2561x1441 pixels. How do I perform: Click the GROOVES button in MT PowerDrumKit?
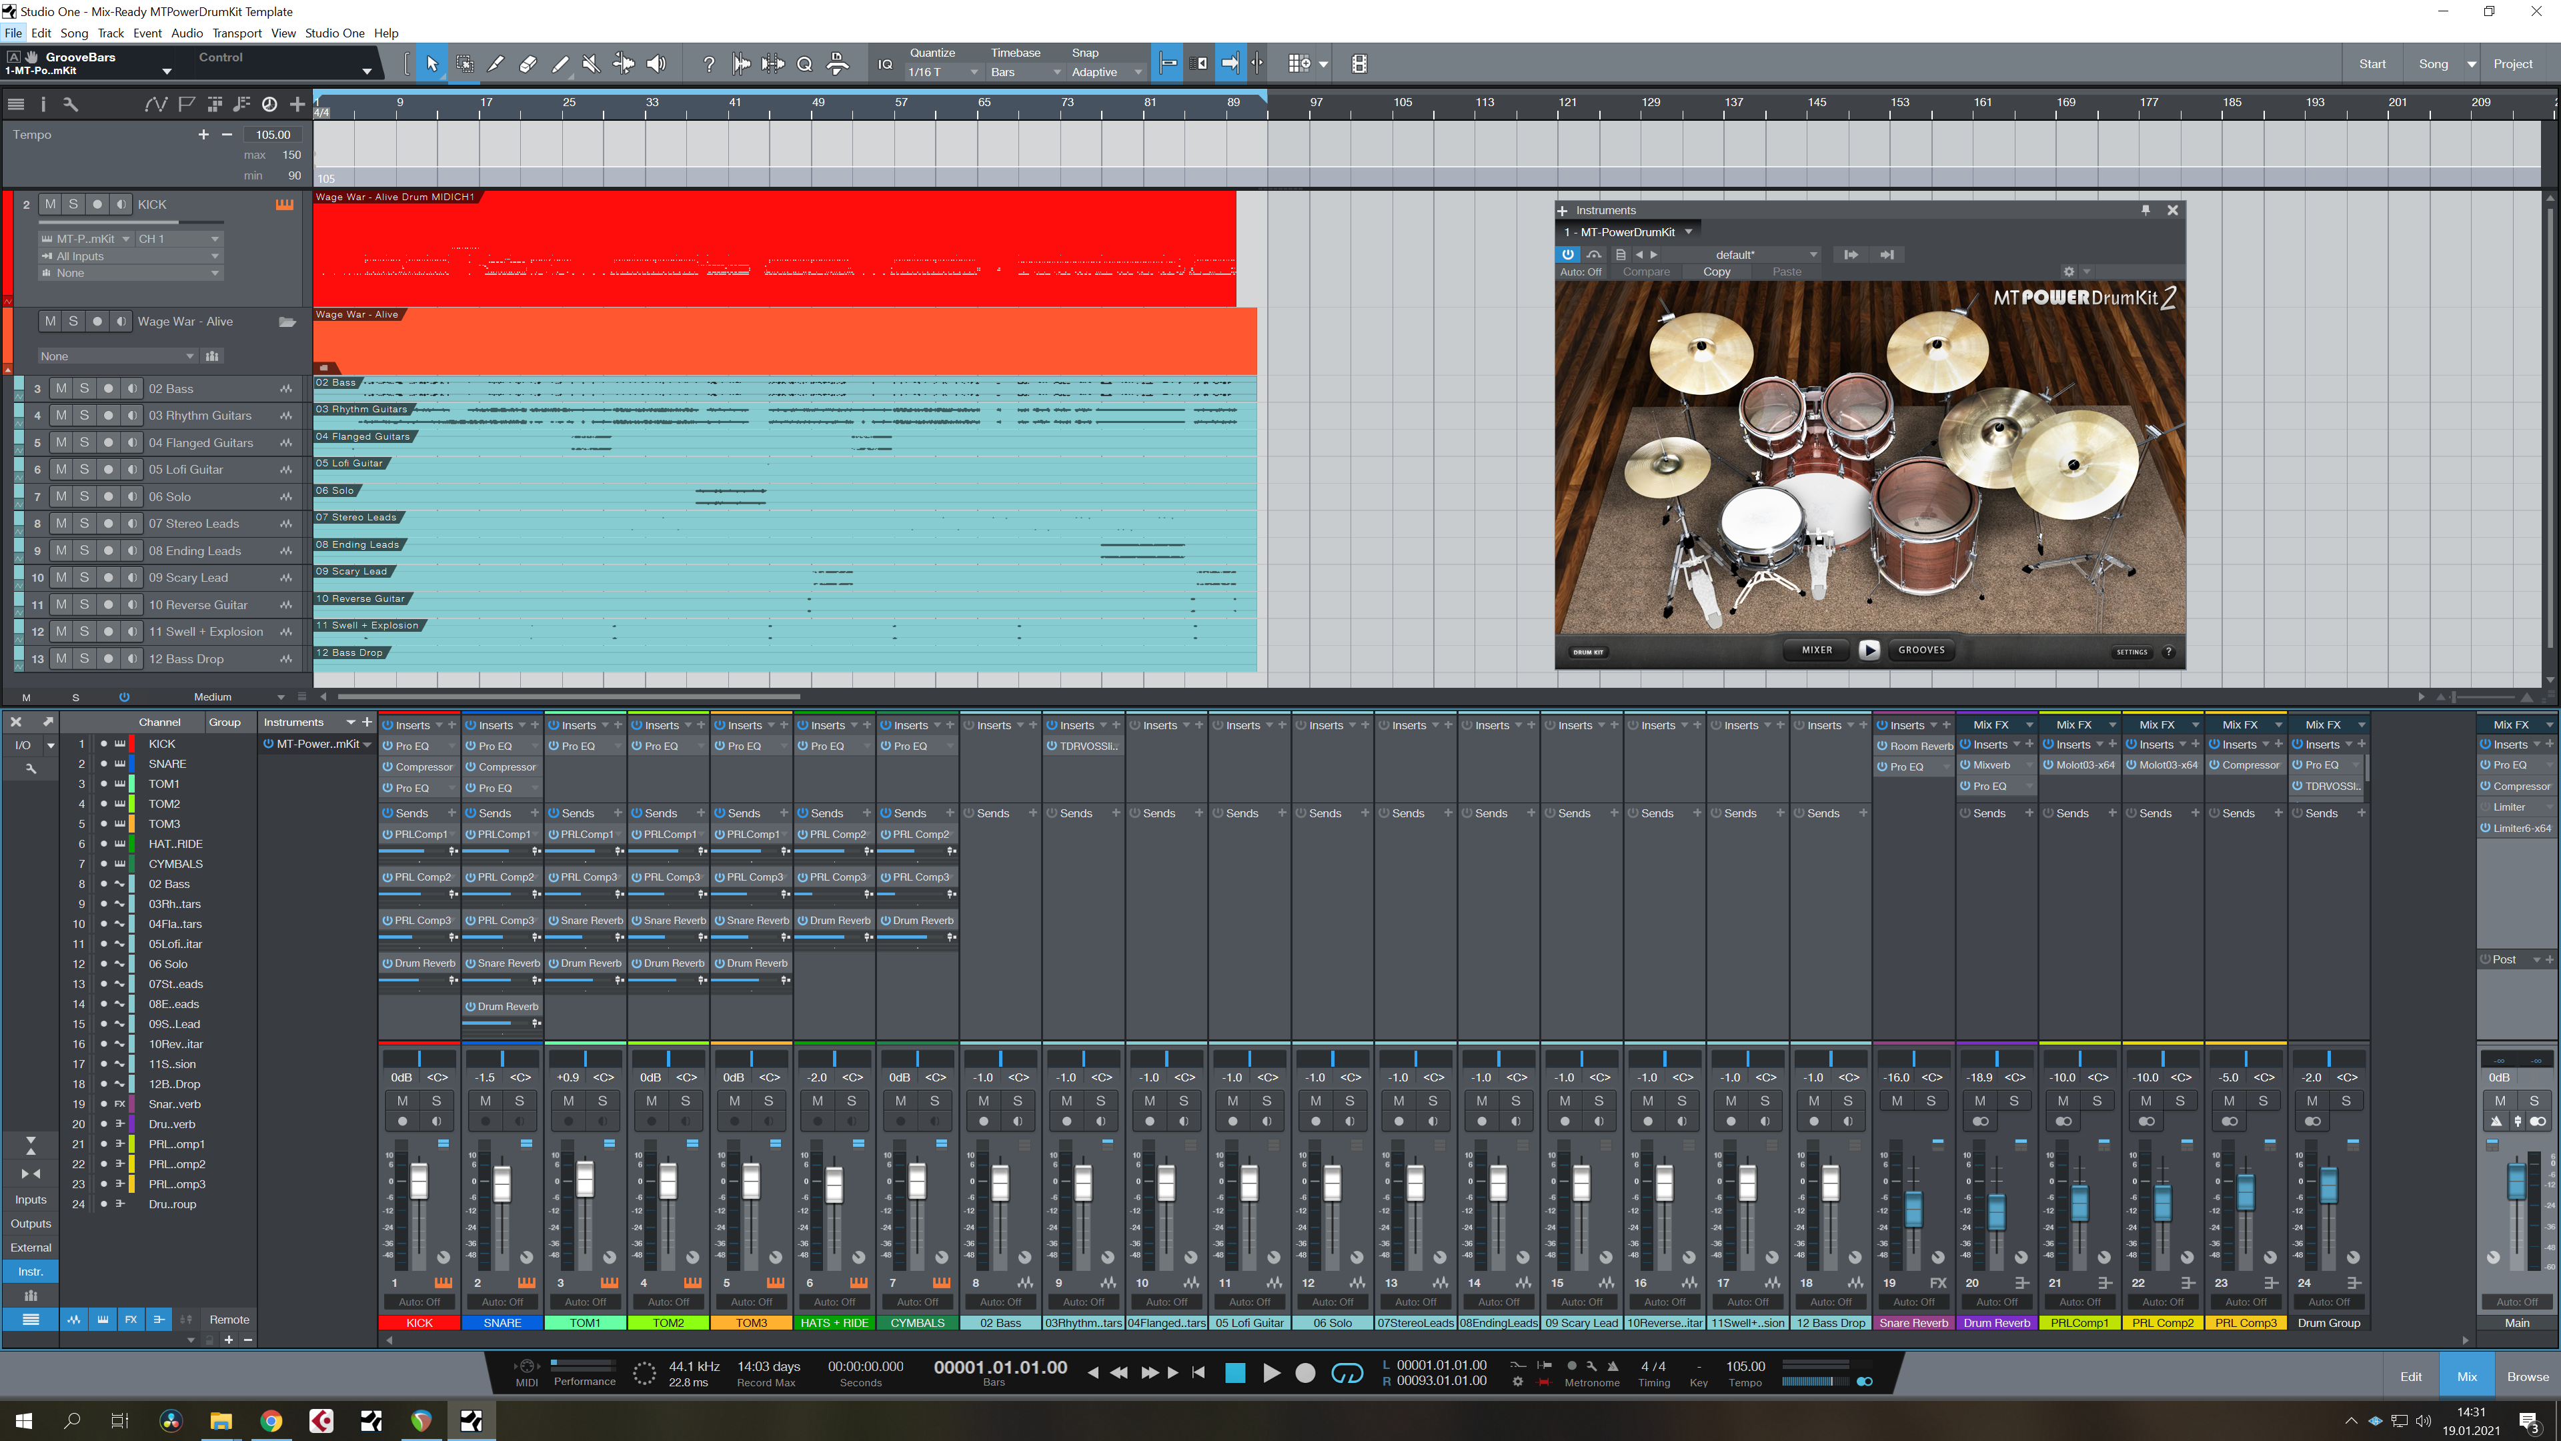(1921, 649)
